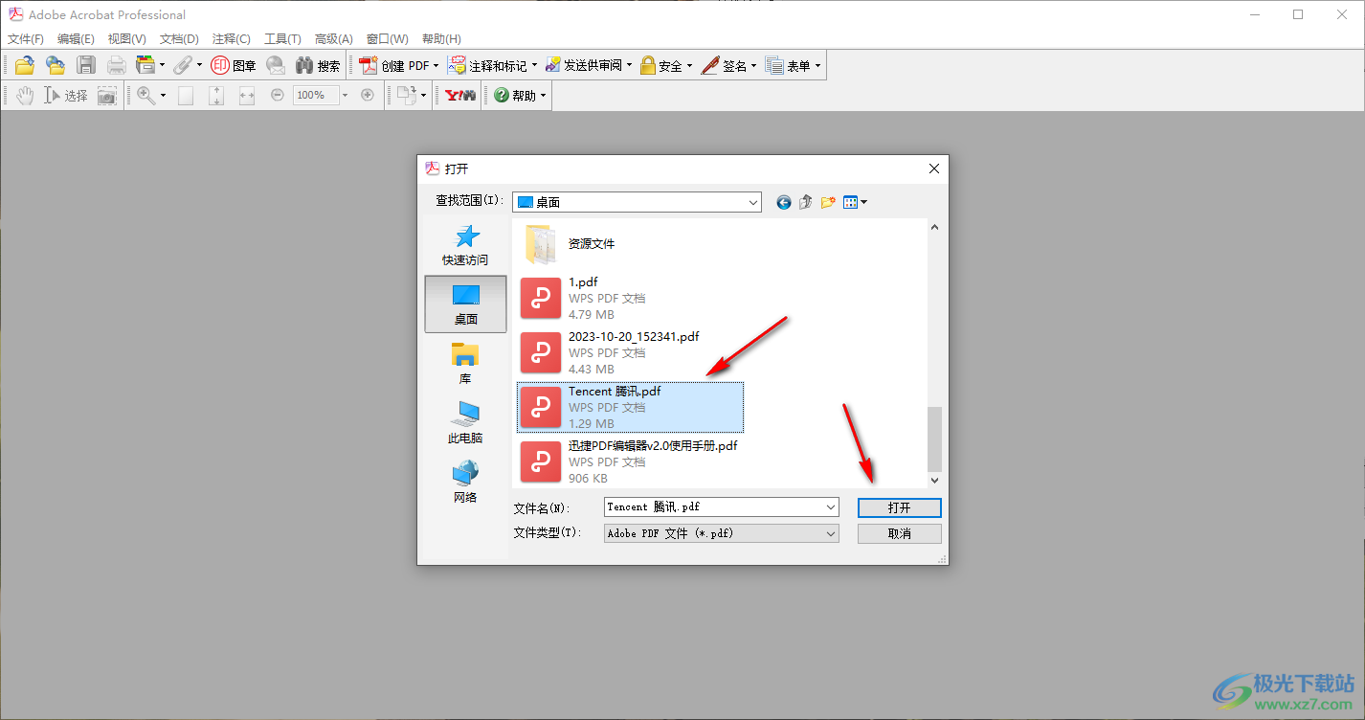Click the Yahoo search toolbar icon

[460, 95]
